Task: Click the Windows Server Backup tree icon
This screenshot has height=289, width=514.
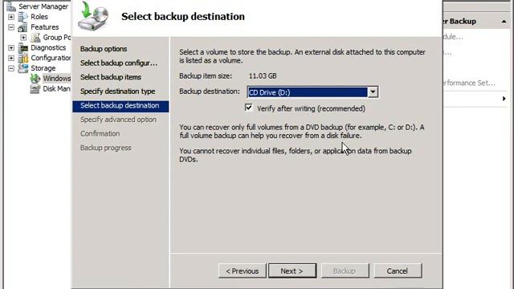Action: 35,79
